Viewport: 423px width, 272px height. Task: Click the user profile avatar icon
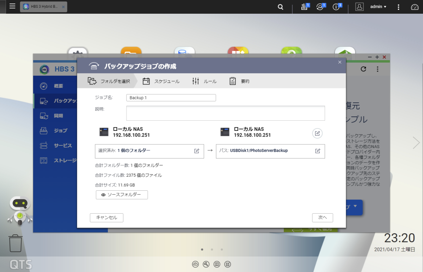[x=359, y=7]
